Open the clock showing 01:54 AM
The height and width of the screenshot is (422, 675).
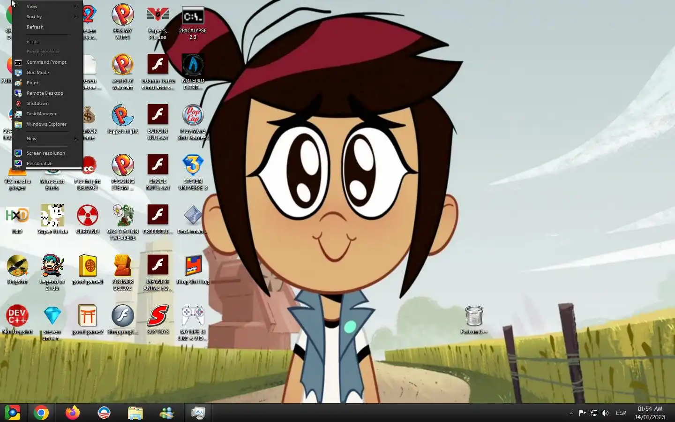pos(650,413)
